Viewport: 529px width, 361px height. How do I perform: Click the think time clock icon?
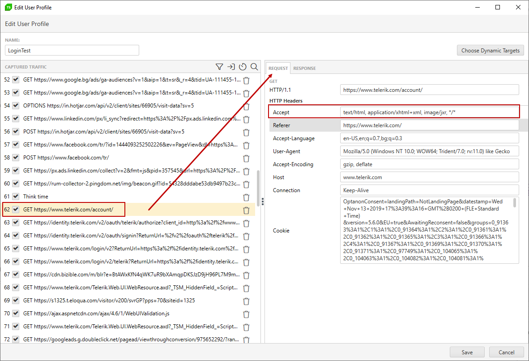tap(243, 67)
